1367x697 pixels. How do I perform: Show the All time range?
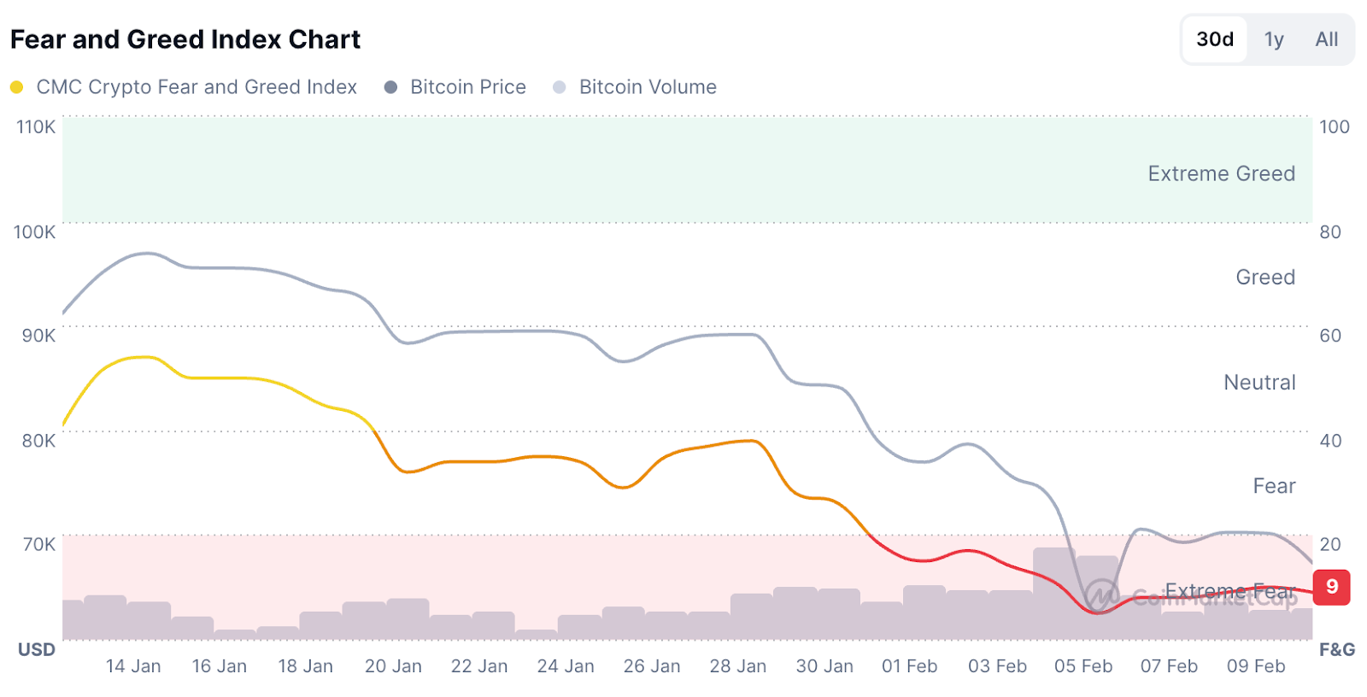1326,39
